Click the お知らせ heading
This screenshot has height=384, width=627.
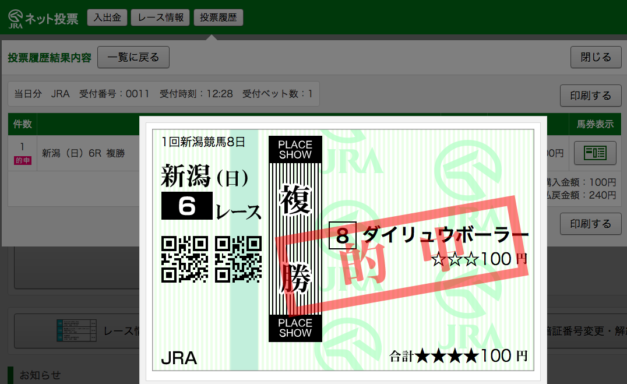[40, 375]
